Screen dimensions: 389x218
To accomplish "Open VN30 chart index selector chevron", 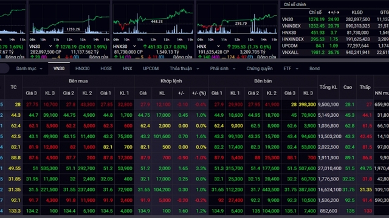I will [x=50, y=46].
